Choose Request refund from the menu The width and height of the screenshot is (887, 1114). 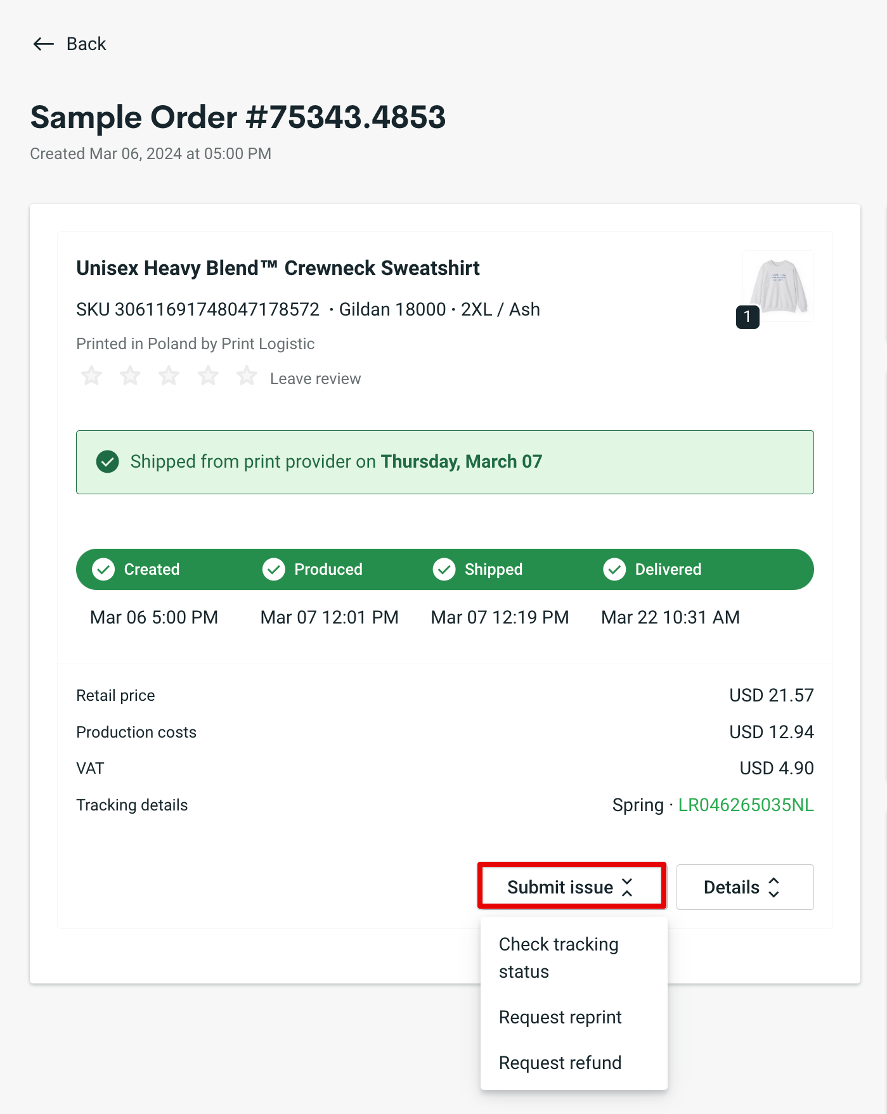point(560,1063)
